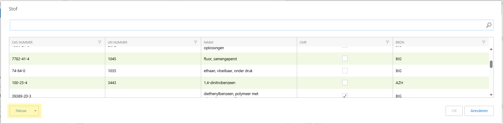Click Annuleren to cancel the dialog
Image resolution: width=503 pixels, height=124 pixels.
479,111
